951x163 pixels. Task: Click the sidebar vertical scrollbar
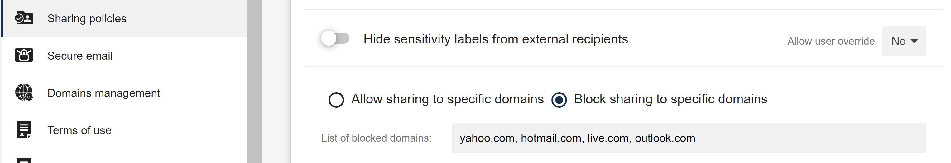tap(254, 81)
